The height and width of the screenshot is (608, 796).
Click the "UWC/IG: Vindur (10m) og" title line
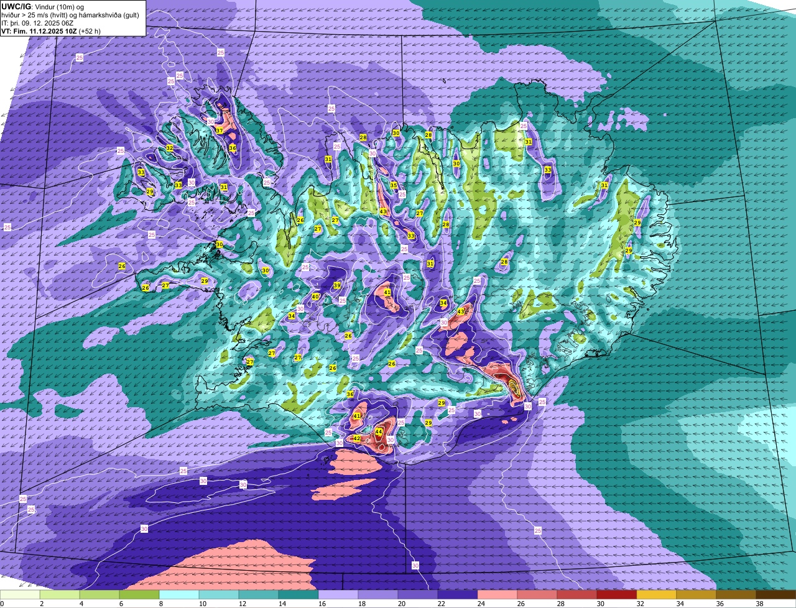pos(43,6)
